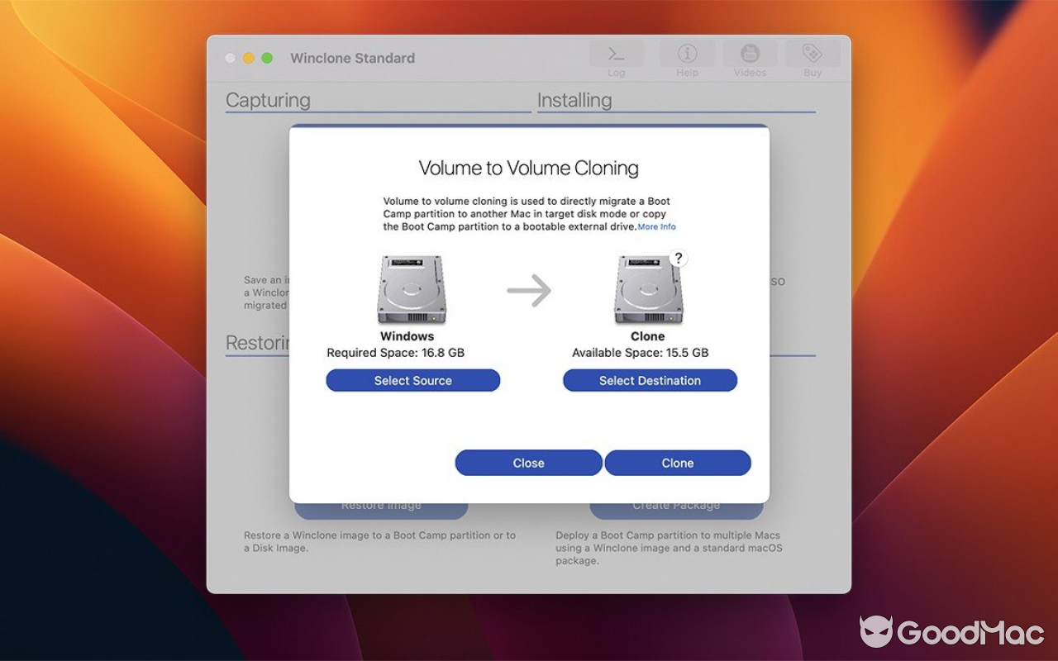Click the Buy price-tag icon

(812, 55)
